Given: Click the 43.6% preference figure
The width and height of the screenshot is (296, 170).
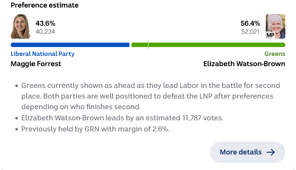Looking at the screenshot, I should pos(45,24).
